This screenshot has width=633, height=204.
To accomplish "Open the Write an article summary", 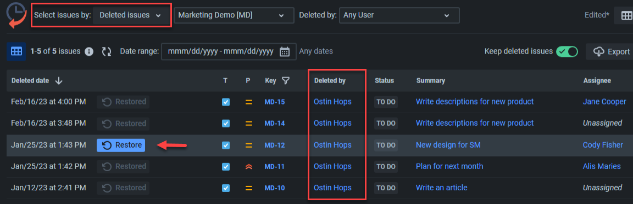I will 442,188.
